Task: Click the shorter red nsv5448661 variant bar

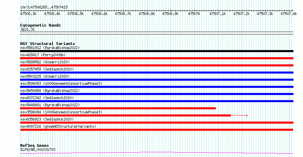Action: [x=118, y=108]
